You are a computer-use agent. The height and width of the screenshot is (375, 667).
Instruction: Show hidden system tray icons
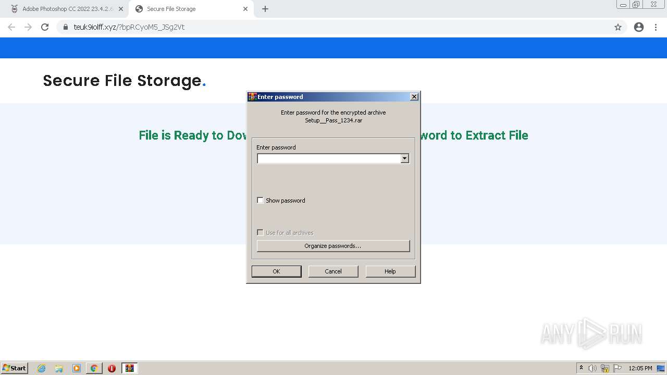581,368
